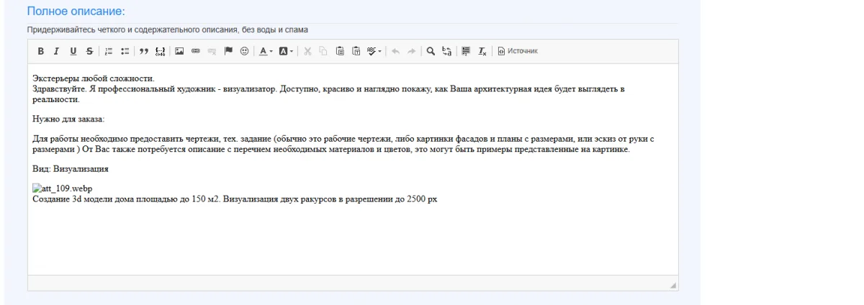Insert a numbered list
This screenshot has height=305, width=864.
(110, 51)
